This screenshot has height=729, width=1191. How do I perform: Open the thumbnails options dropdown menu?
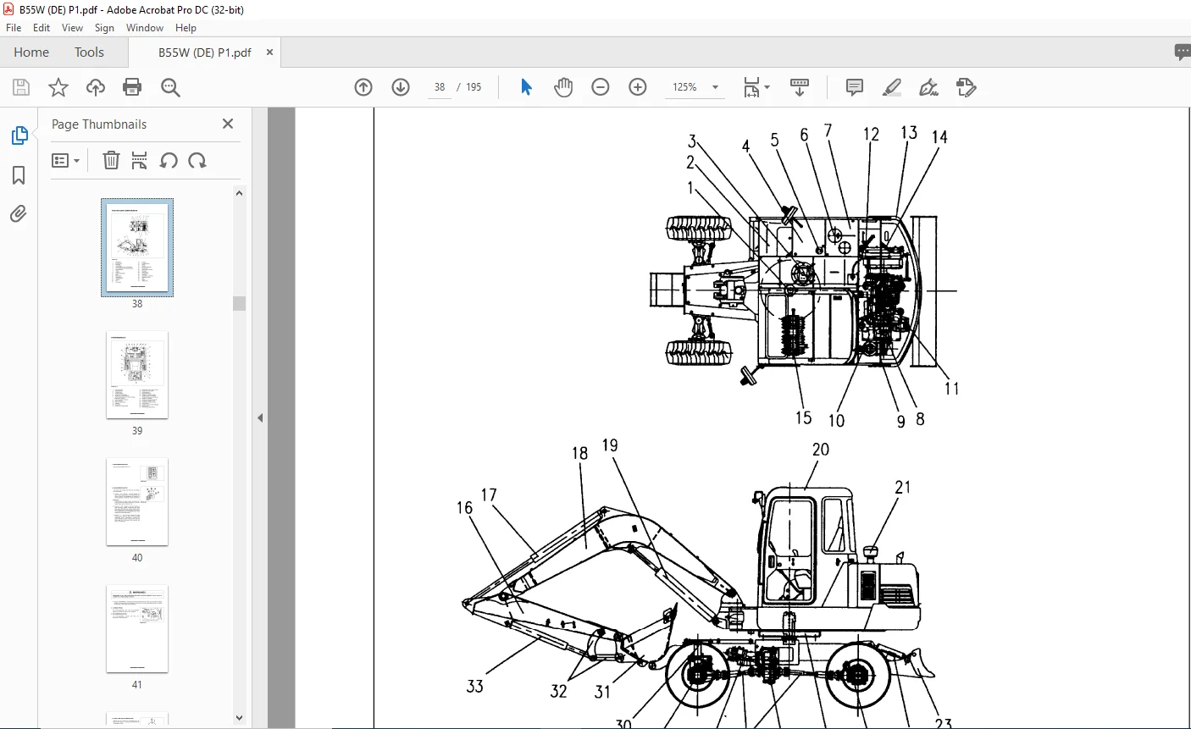[66, 160]
